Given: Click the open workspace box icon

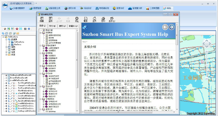Looking at the screenshot, I should (x=5, y=29).
